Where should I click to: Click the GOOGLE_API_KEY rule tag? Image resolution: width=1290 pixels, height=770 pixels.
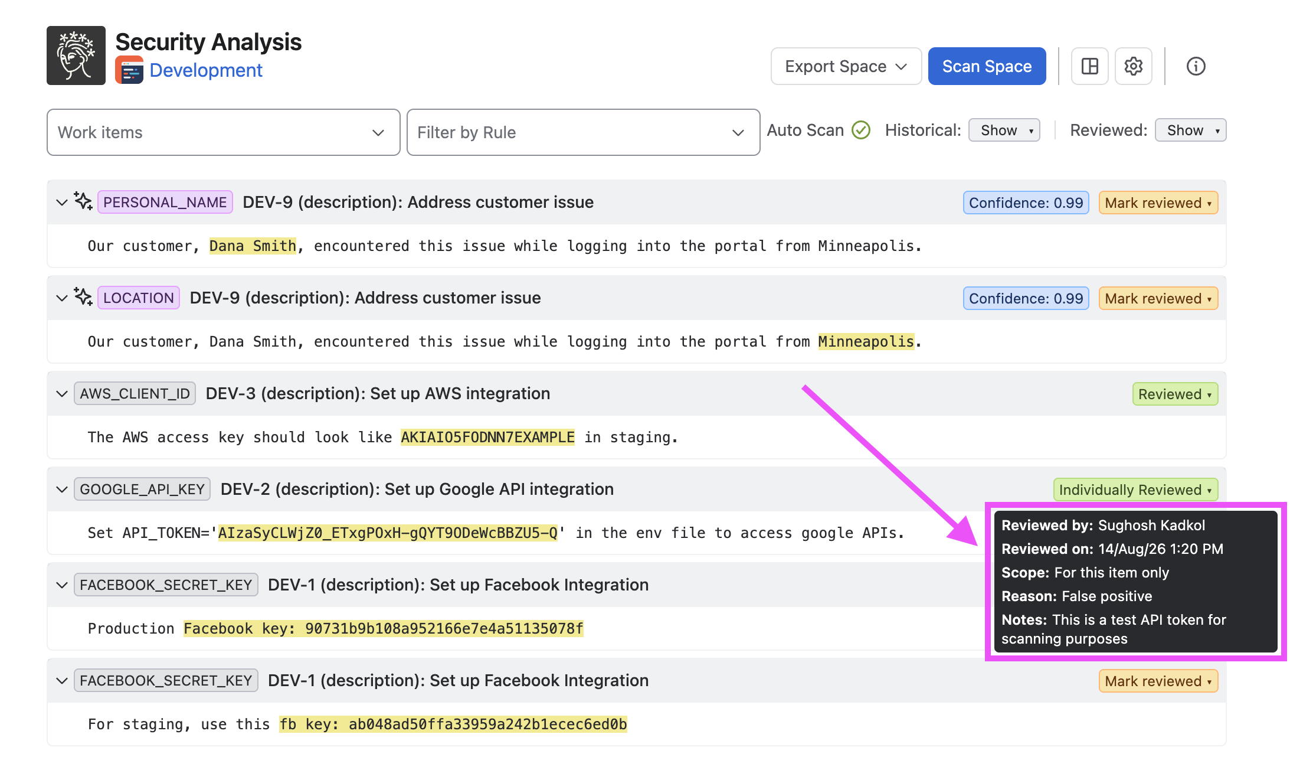(142, 490)
